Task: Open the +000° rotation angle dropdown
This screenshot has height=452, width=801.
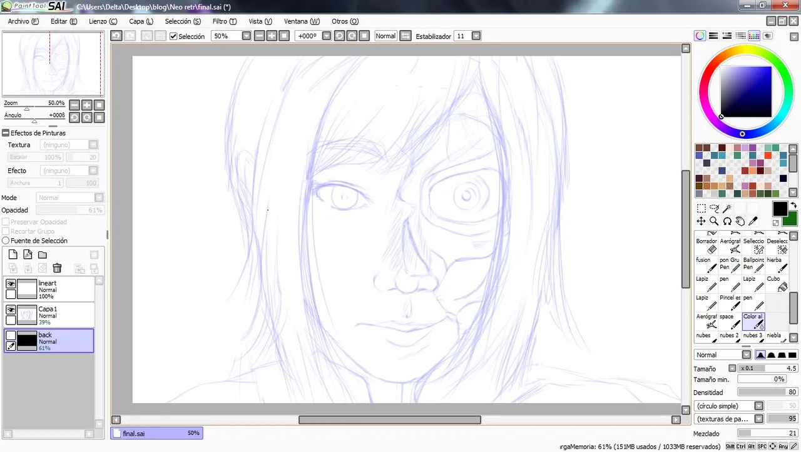Action: [326, 36]
